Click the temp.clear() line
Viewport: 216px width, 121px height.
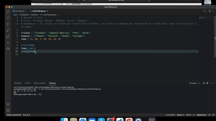click(x=28, y=48)
